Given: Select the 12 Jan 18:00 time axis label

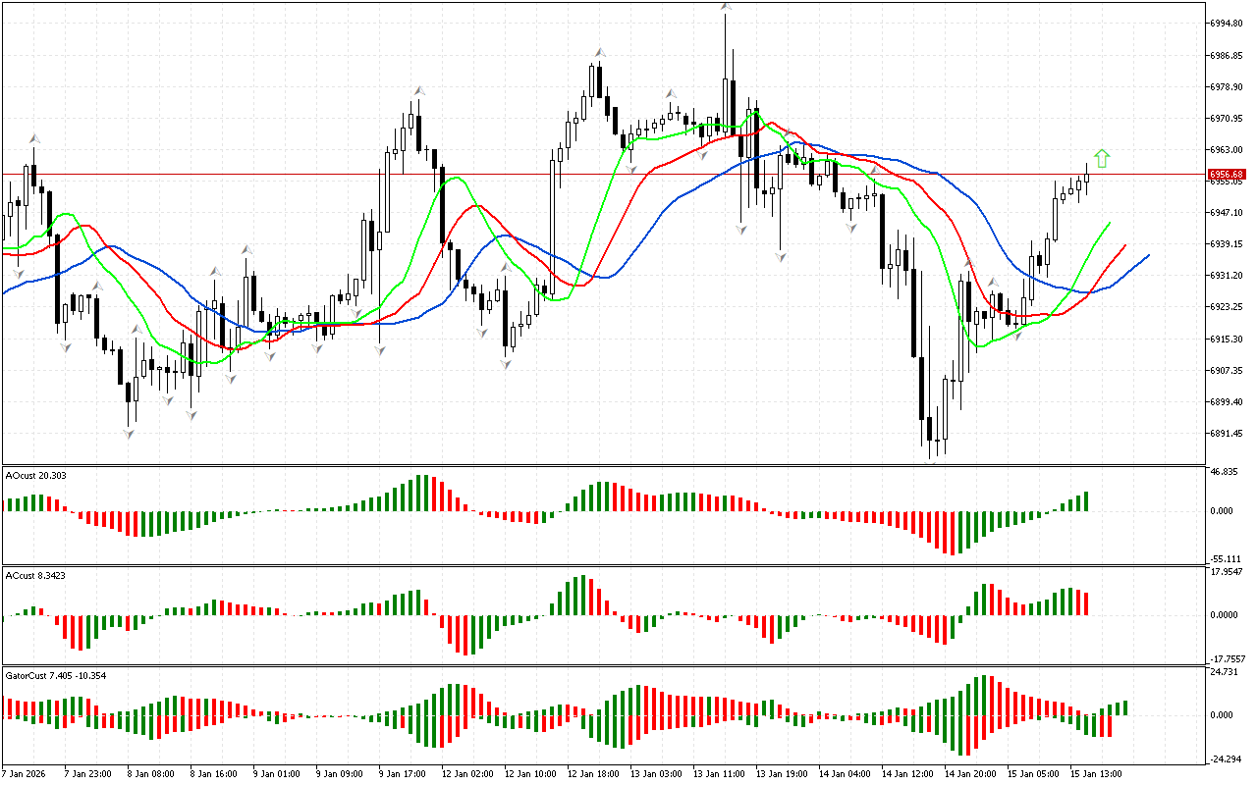Looking at the screenshot, I should [593, 773].
